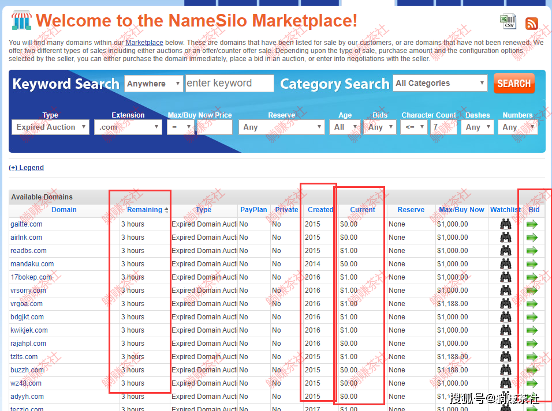552x411 pixels.
Task: Bid on gaitte.com green arrow
Action: (532, 224)
